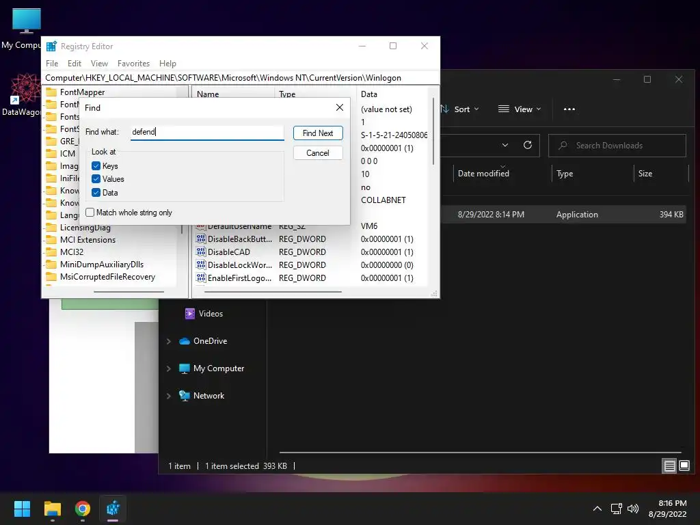The width and height of the screenshot is (700, 525).
Task: Sort by Date modified column
Action: (483, 173)
